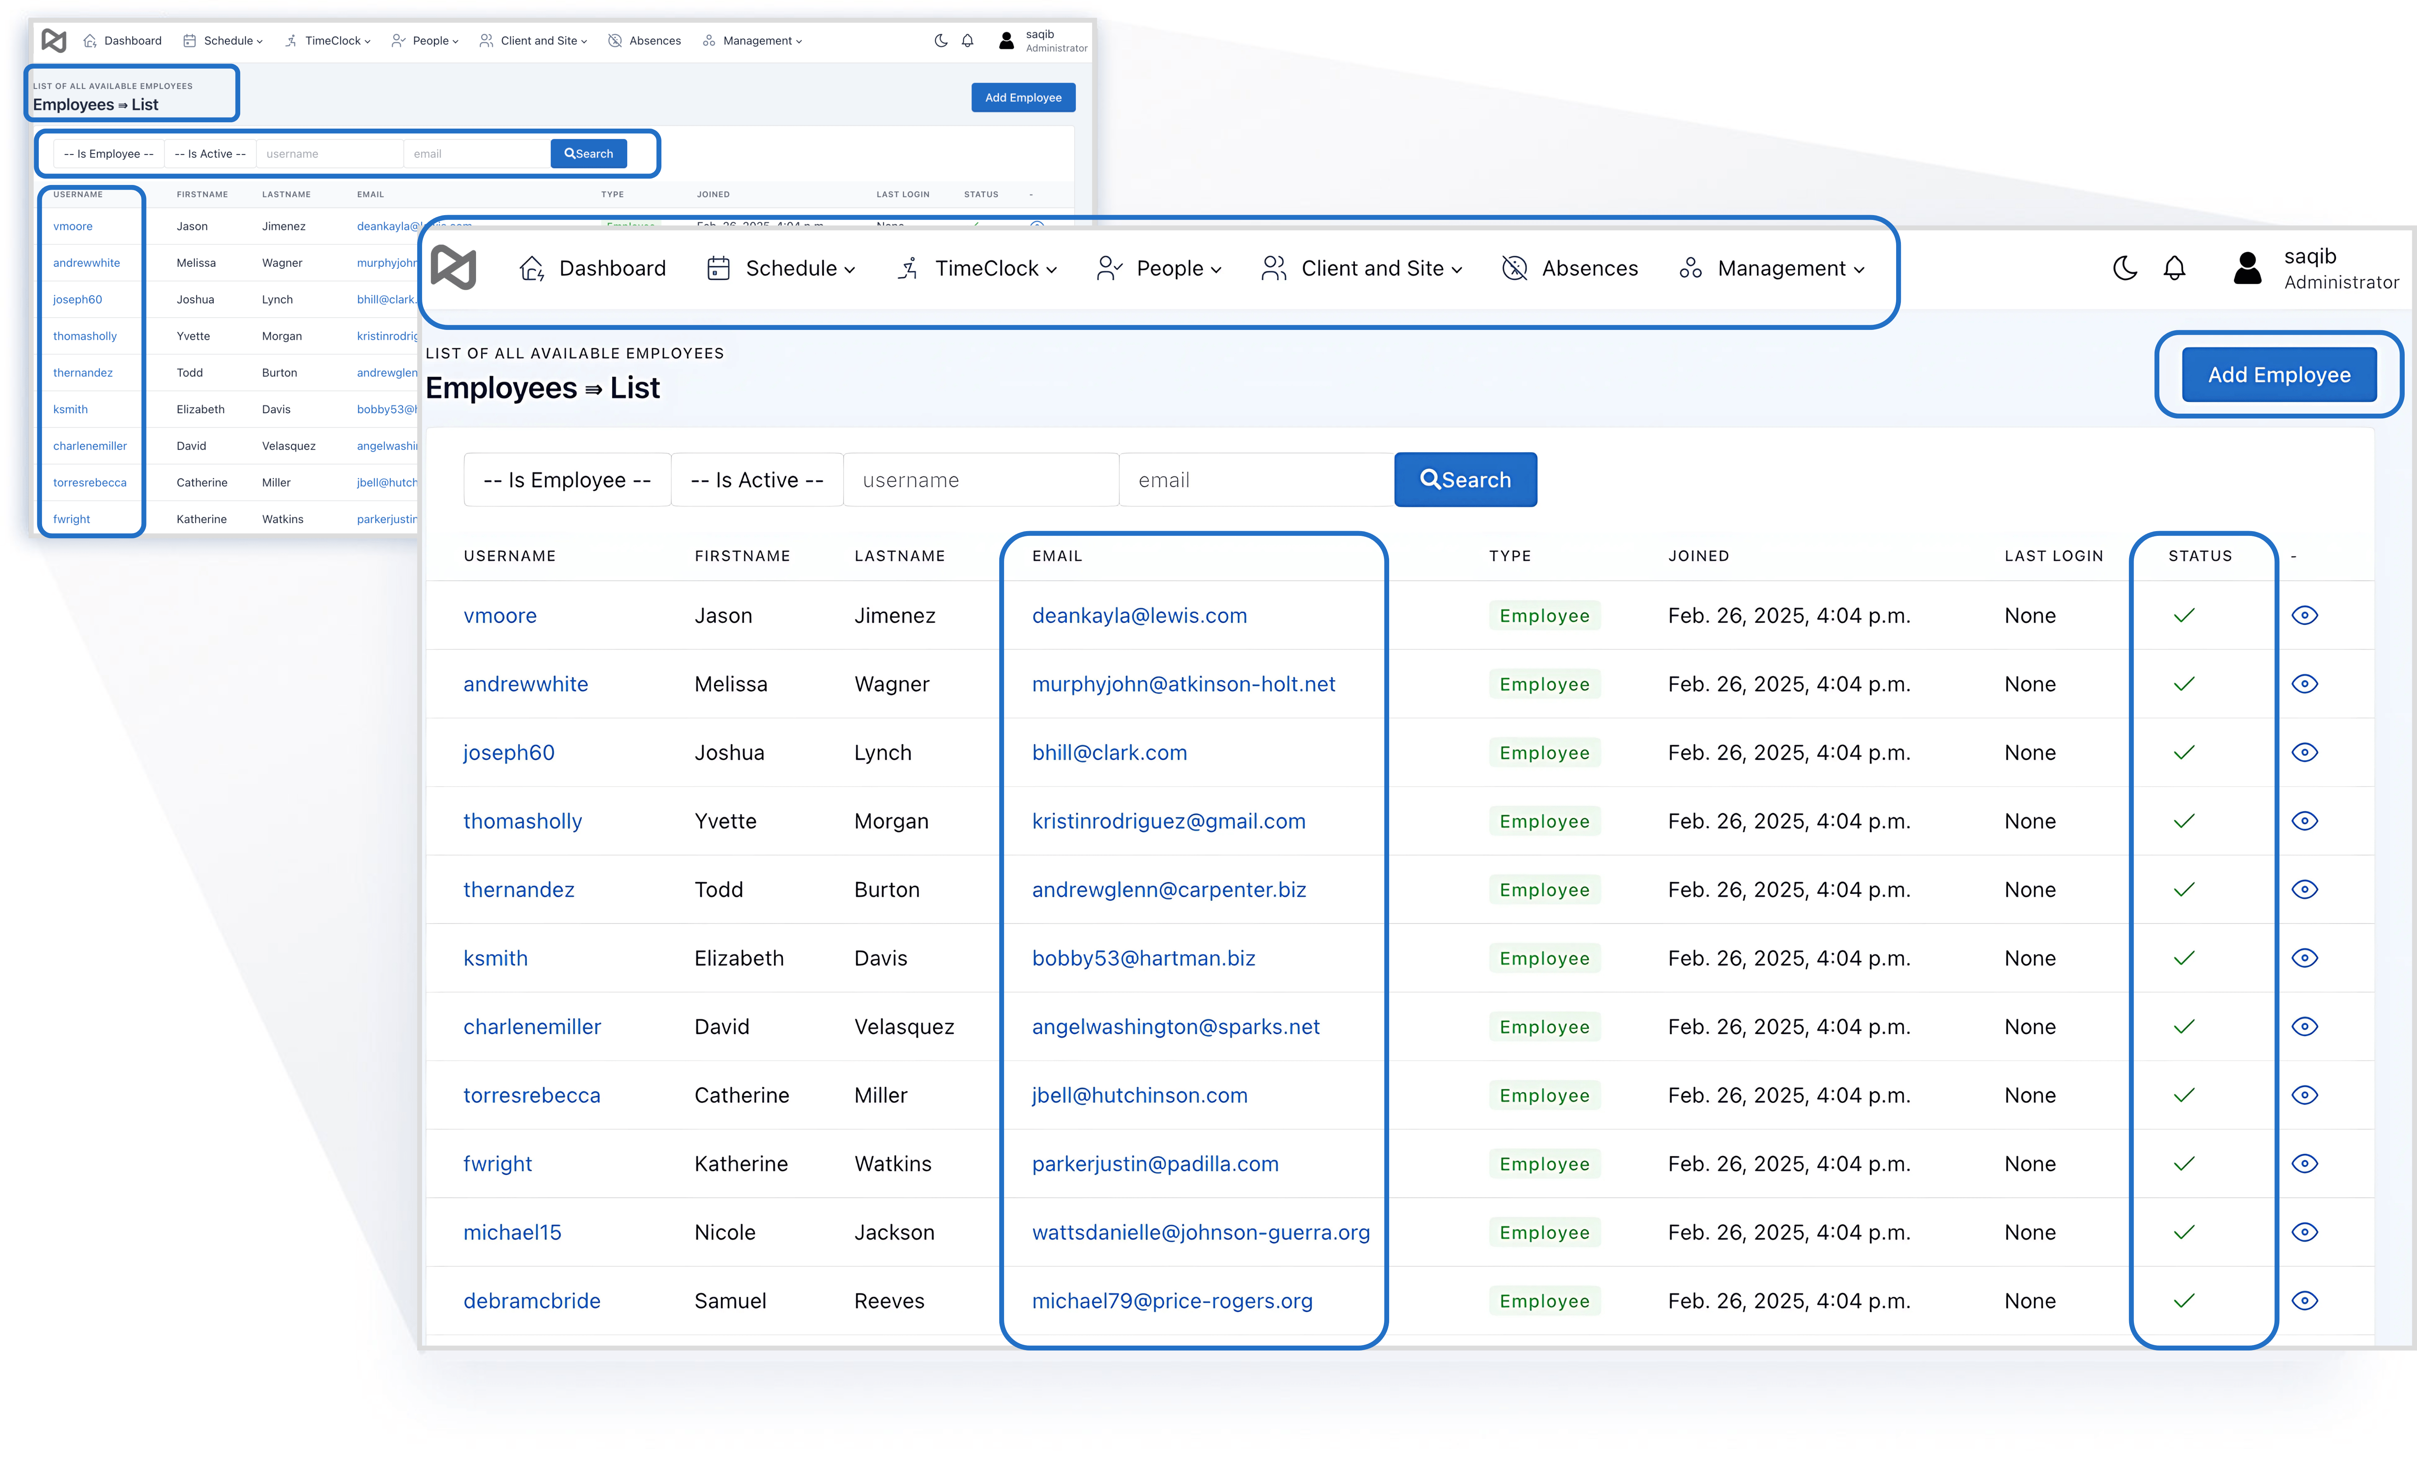Screen dimensions: 2417x1464
Task: Click Search button in back window
Action: (588, 154)
